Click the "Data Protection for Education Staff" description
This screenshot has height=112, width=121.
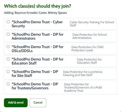89,61
